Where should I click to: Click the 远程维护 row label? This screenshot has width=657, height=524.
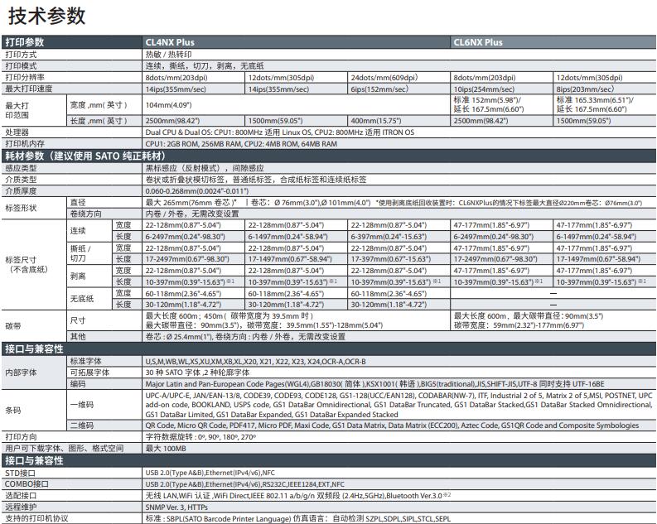pos(22,507)
